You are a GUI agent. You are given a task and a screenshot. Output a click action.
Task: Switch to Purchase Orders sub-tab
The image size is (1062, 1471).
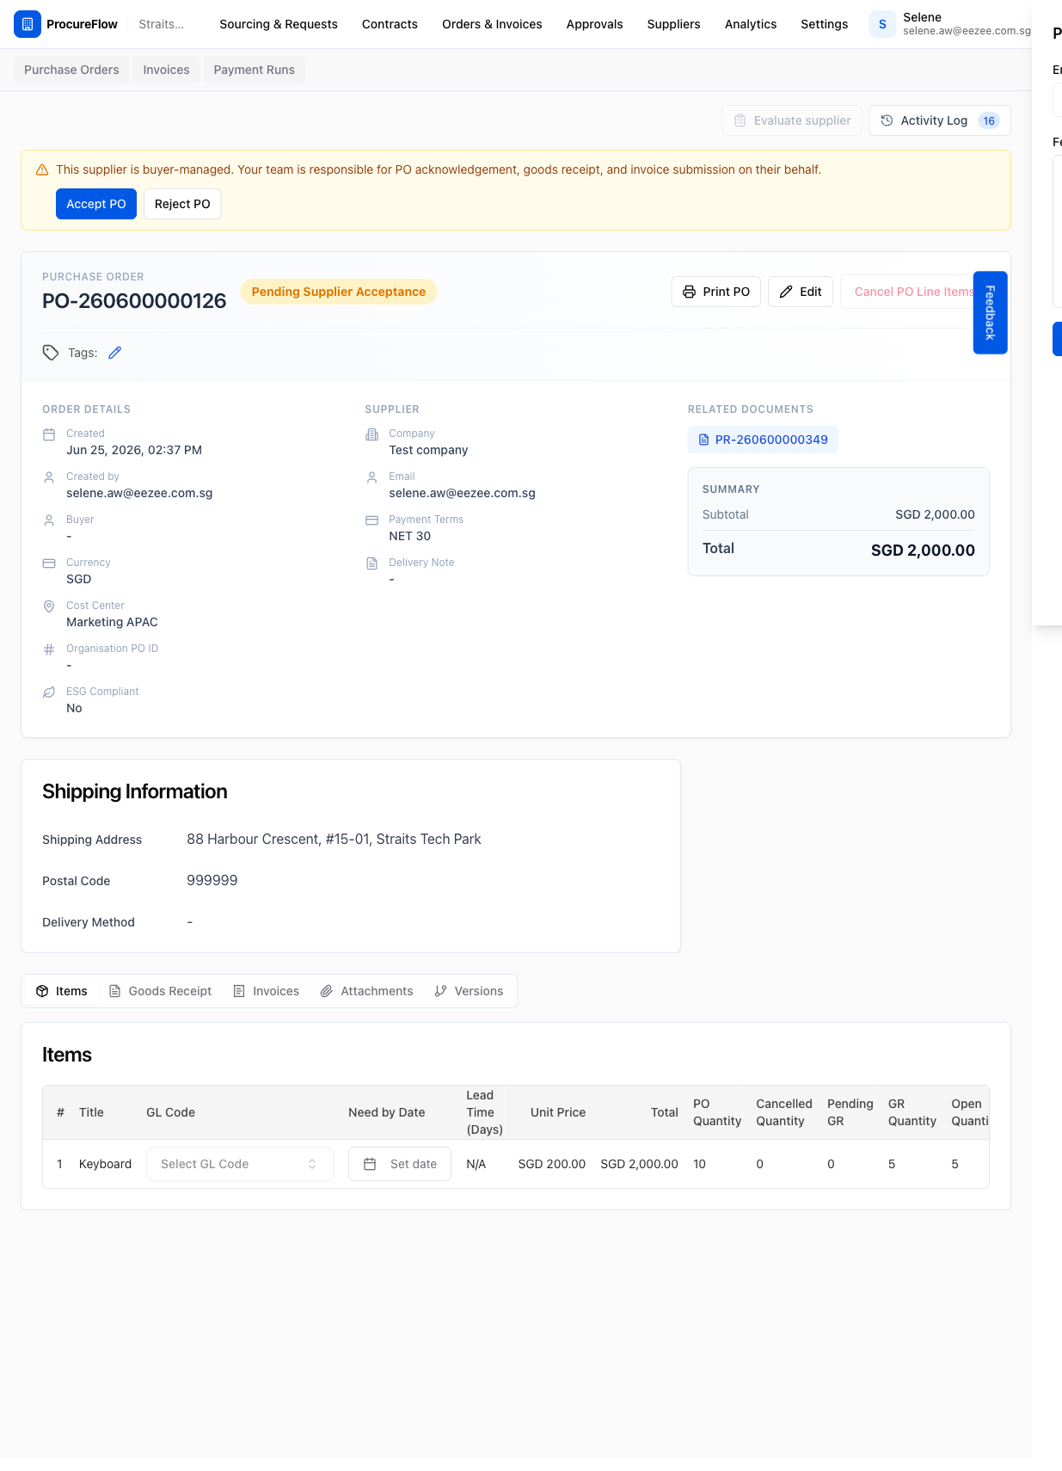(x=71, y=70)
